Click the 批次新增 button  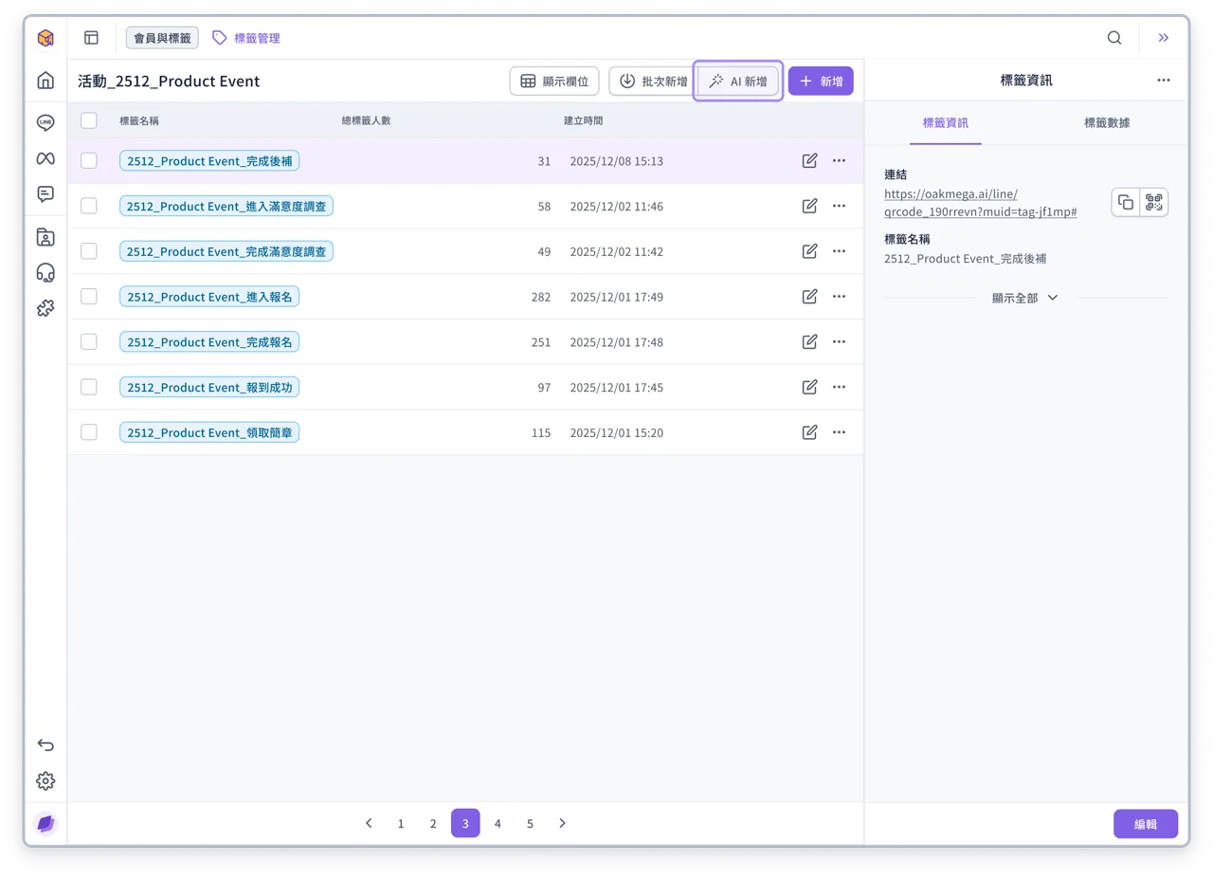pyautogui.click(x=652, y=82)
